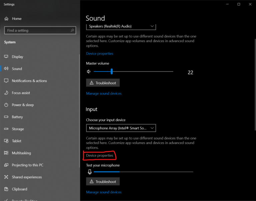Select Projecting to this PC
Viewport: 256px width, 201px height.
pyautogui.click(x=28, y=165)
